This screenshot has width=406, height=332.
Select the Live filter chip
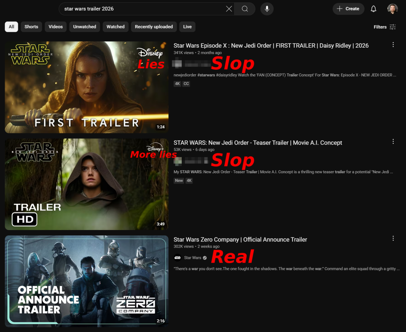187,27
